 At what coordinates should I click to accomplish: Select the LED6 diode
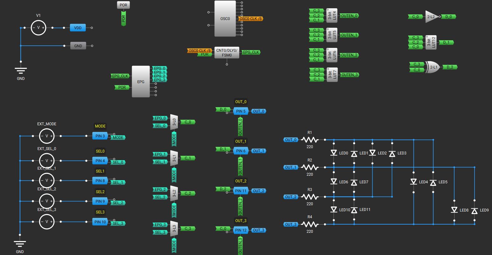[334, 182]
